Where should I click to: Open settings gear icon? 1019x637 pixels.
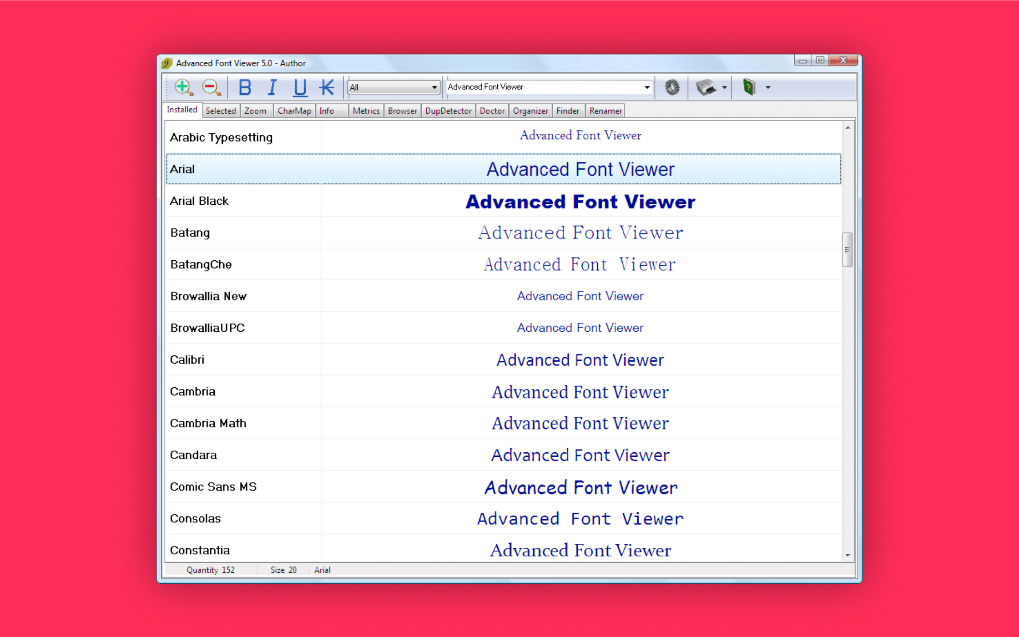point(672,87)
